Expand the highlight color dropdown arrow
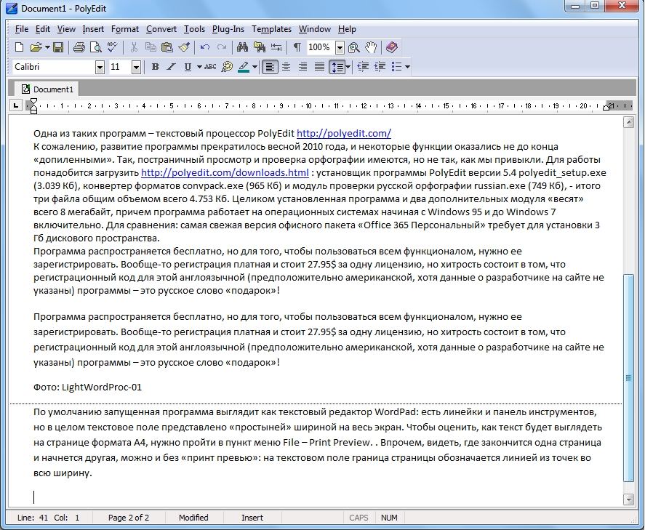 point(255,67)
